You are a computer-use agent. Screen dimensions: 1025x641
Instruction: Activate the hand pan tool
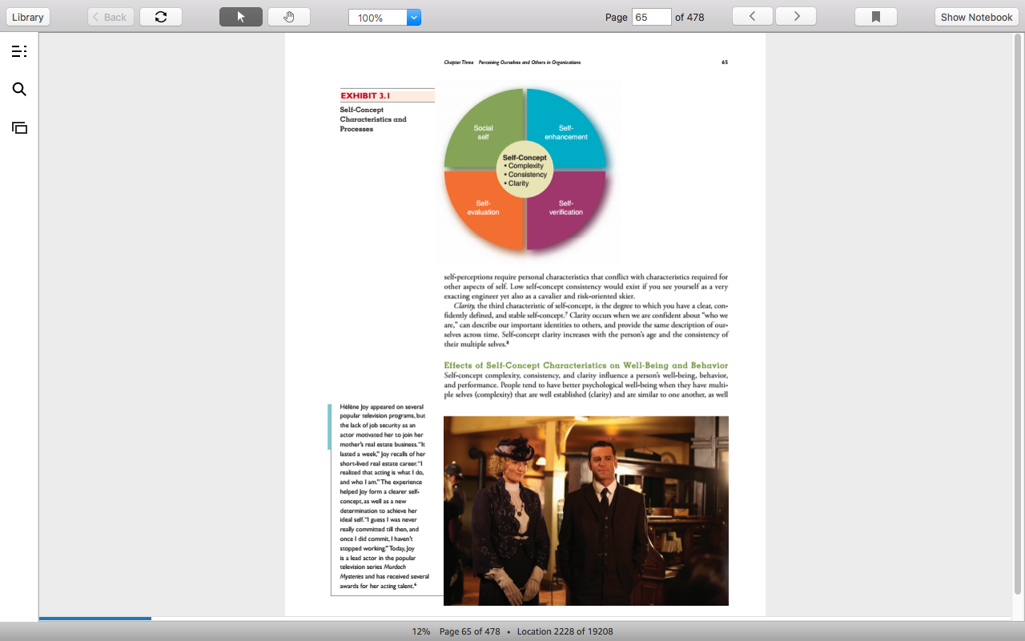[289, 17]
